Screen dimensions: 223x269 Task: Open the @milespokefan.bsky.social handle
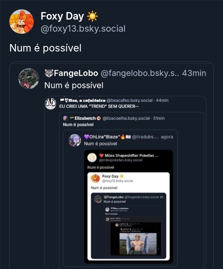point(121,160)
